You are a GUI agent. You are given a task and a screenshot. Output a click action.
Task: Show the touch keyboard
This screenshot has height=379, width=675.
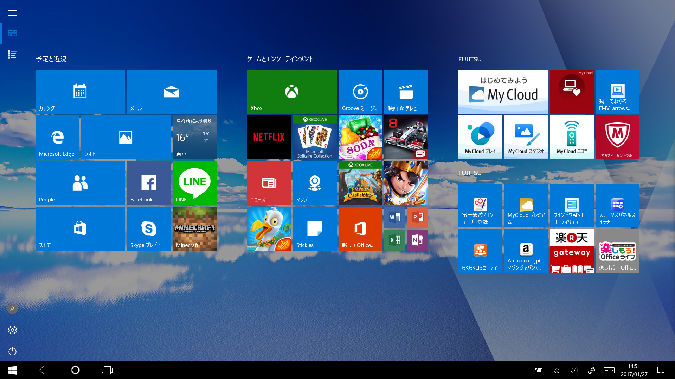tap(609, 370)
